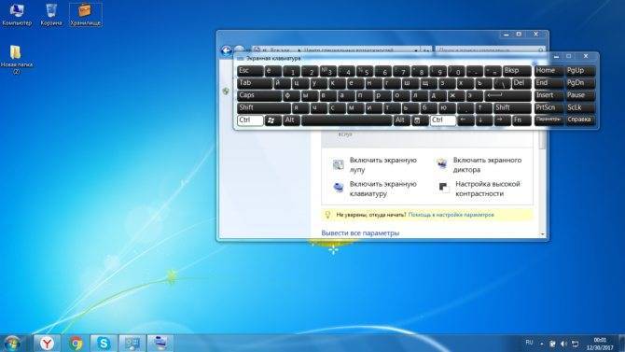Click the Windows logo key on keyboard
The width and height of the screenshot is (625, 352).
[272, 120]
